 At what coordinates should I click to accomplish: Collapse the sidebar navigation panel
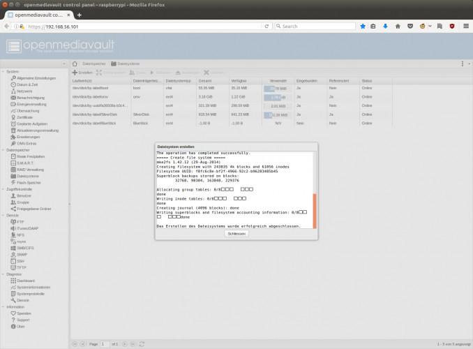tap(64, 64)
